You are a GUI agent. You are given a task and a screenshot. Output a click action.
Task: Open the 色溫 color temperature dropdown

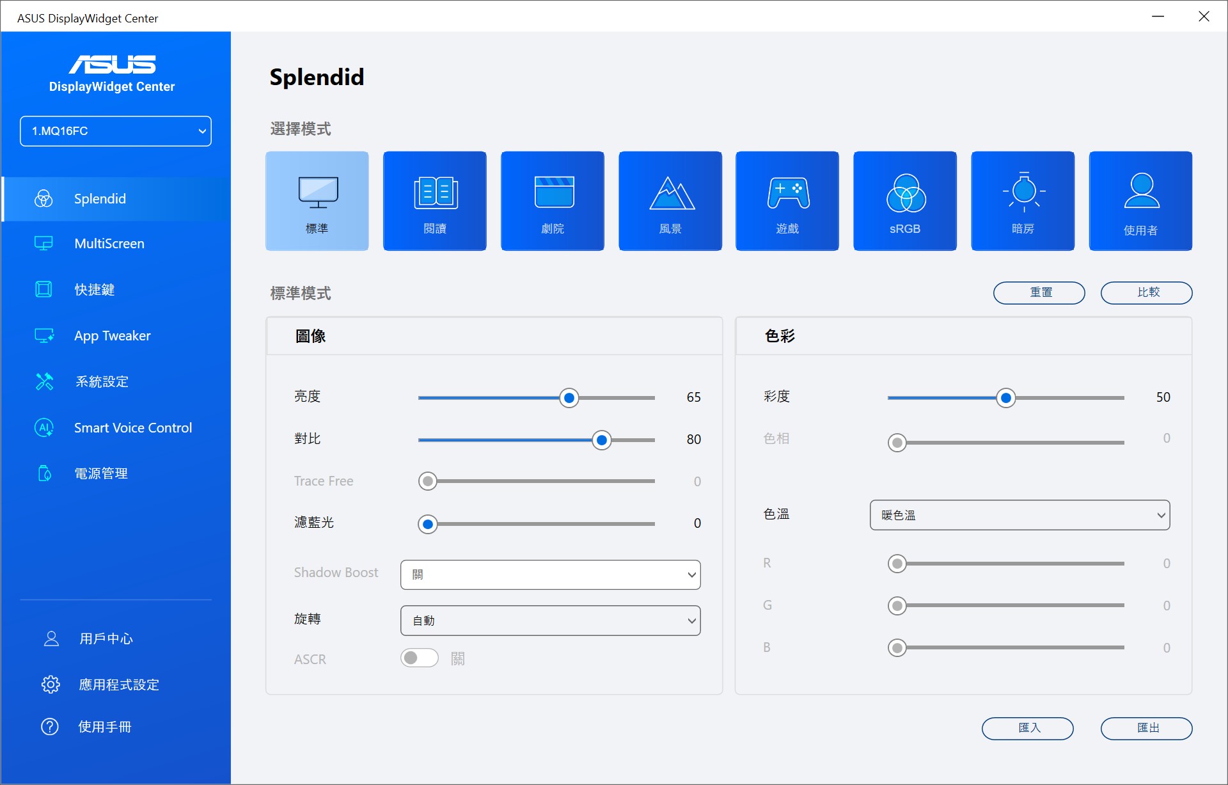[x=1019, y=515]
